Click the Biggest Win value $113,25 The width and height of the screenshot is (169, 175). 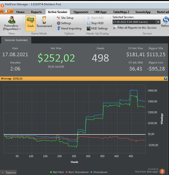coord(156,54)
